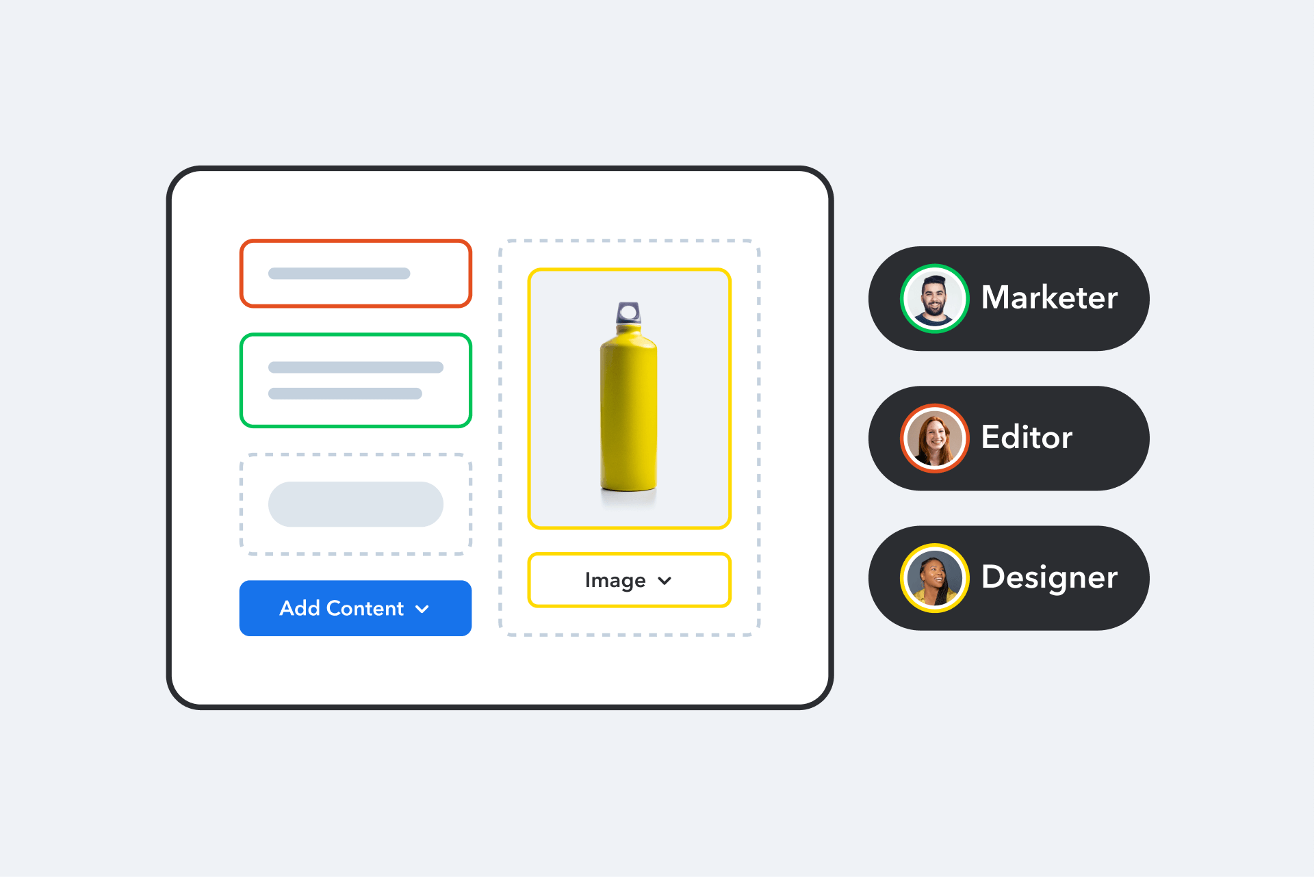Open the Designer's avatar photo
The image size is (1314, 877).
pos(934,577)
